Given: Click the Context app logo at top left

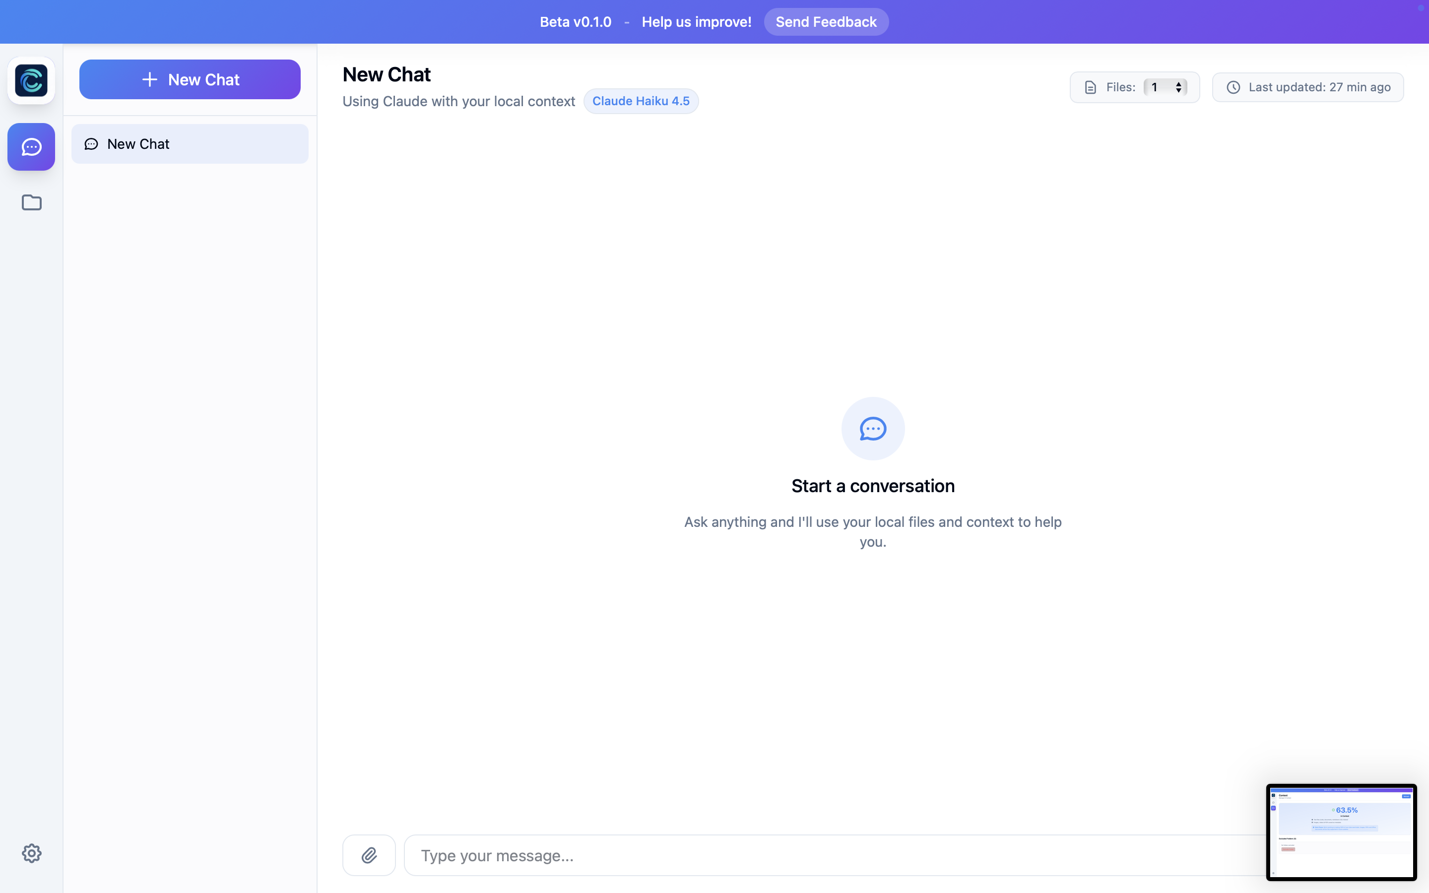Looking at the screenshot, I should (x=31, y=80).
